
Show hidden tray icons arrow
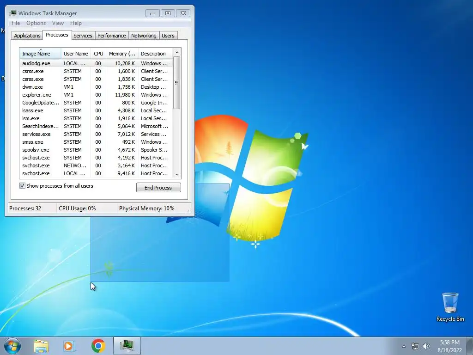pyautogui.click(x=404, y=346)
